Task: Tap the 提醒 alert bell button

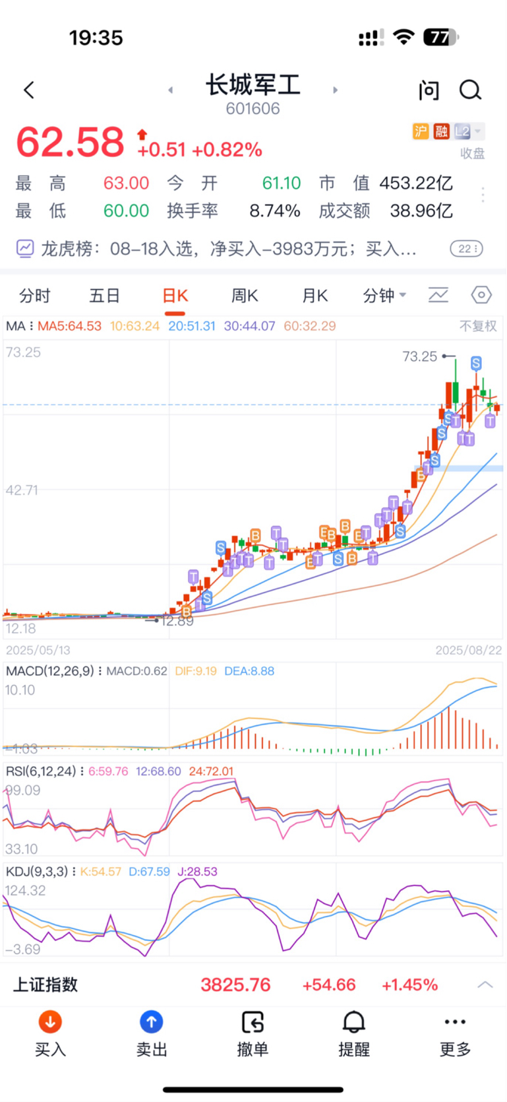Action: click(354, 1034)
